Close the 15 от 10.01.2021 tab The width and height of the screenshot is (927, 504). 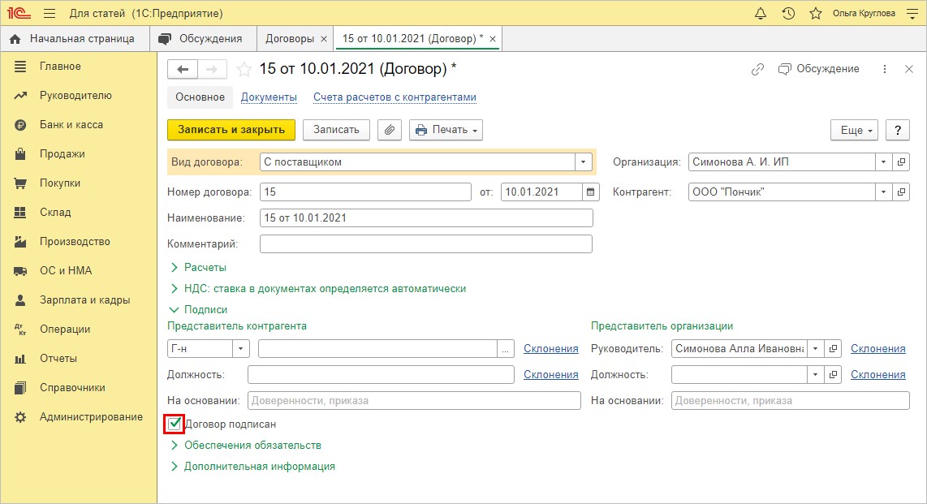coord(493,39)
